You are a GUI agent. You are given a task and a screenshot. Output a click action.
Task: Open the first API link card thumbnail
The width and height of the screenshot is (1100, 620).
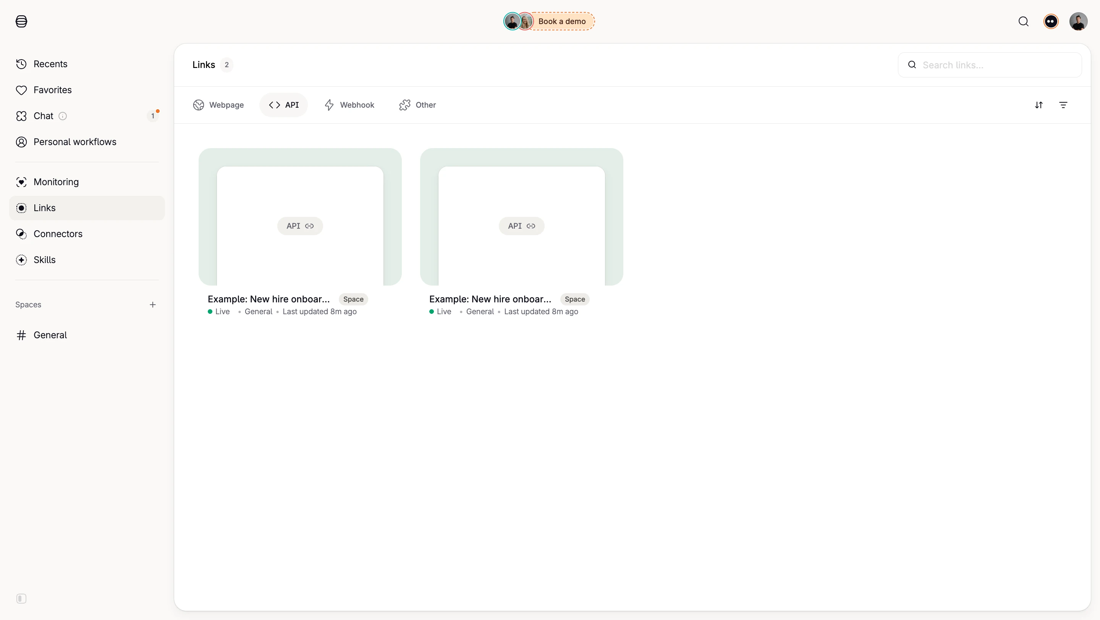pyautogui.click(x=300, y=217)
